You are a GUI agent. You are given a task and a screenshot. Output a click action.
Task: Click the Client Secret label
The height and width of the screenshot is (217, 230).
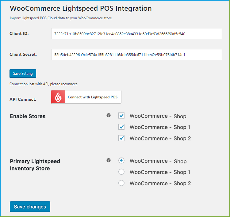(x=23, y=54)
